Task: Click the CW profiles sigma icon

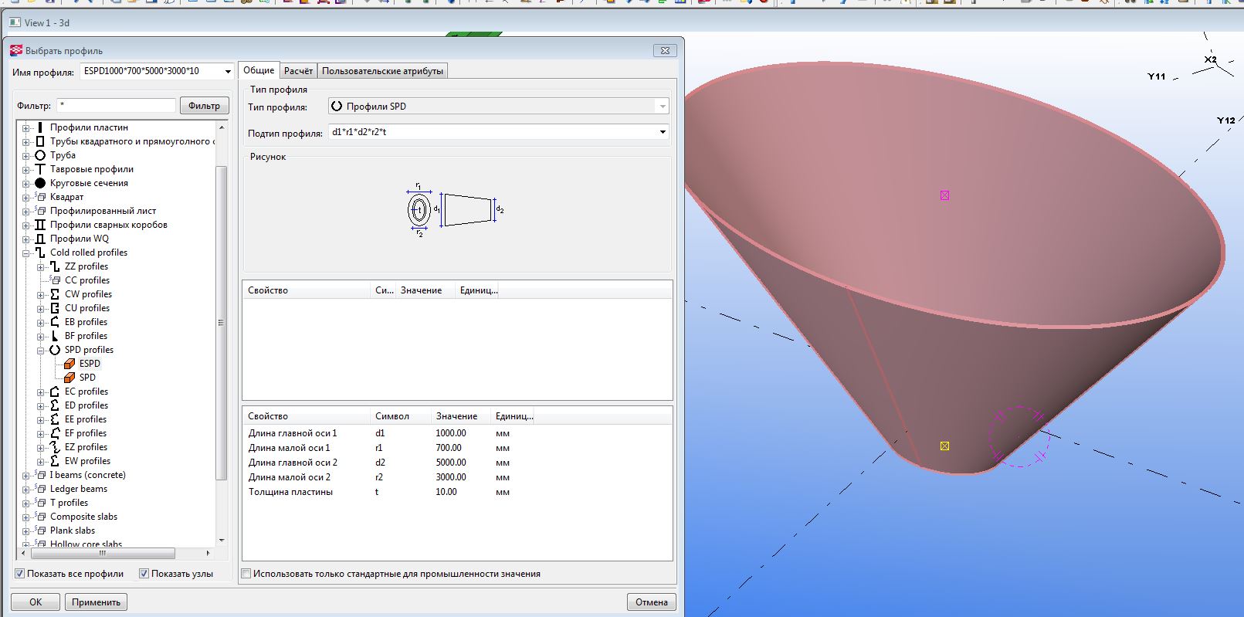Action: [55, 294]
